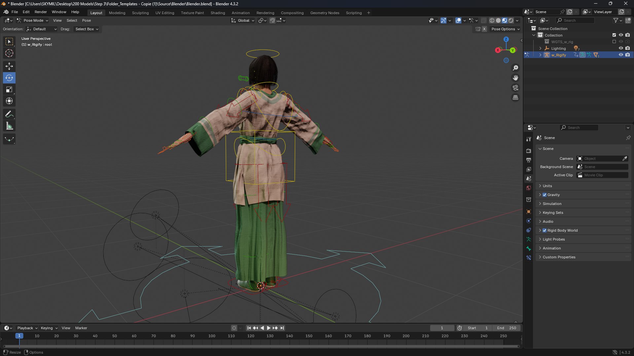This screenshot has height=356, width=634.
Task: Switch to the Sculpting workspace tab
Action: tap(140, 13)
